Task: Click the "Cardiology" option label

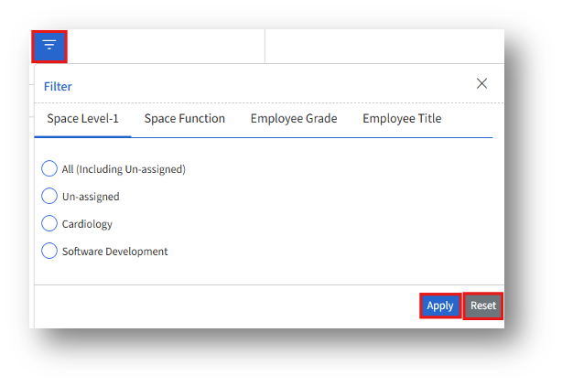Action: tap(87, 224)
